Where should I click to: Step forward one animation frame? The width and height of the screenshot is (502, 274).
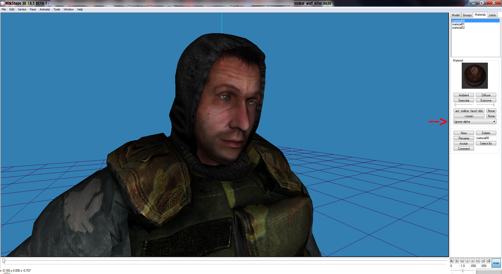pos(473,261)
